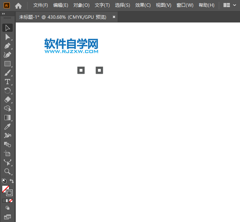This screenshot has width=240, height=222.
Task: Select the Rectangle tool
Action: [x=7, y=64]
